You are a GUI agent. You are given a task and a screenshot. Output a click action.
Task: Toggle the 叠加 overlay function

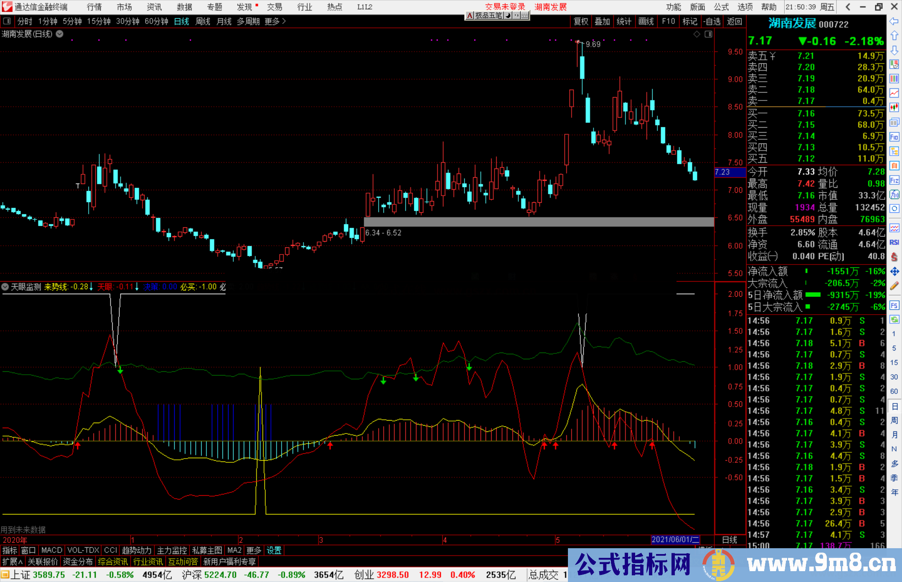pos(603,21)
